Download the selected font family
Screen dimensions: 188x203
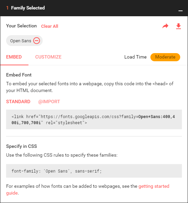tap(179, 26)
